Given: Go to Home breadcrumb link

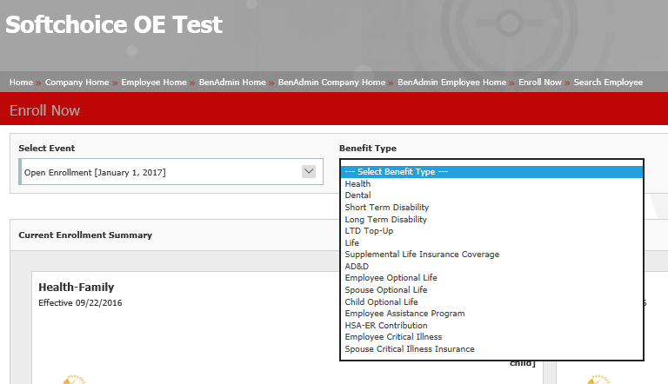Looking at the screenshot, I should [x=21, y=83].
